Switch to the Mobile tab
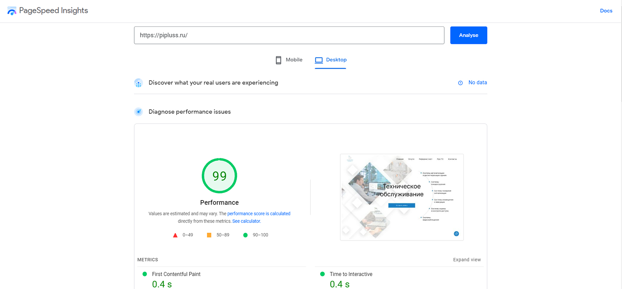The width and height of the screenshot is (622, 289). pyautogui.click(x=289, y=60)
